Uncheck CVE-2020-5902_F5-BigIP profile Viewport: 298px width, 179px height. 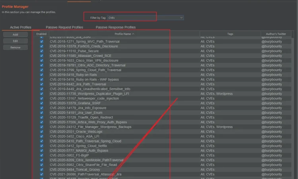[42, 155]
